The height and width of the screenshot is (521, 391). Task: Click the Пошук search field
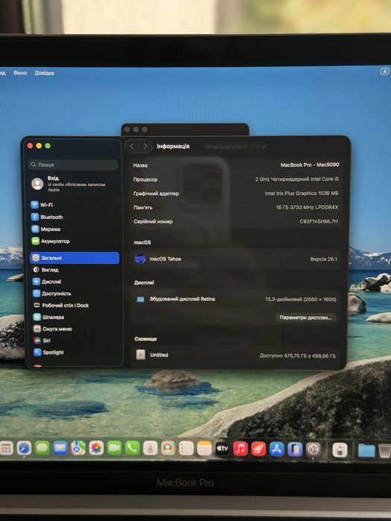click(73, 164)
